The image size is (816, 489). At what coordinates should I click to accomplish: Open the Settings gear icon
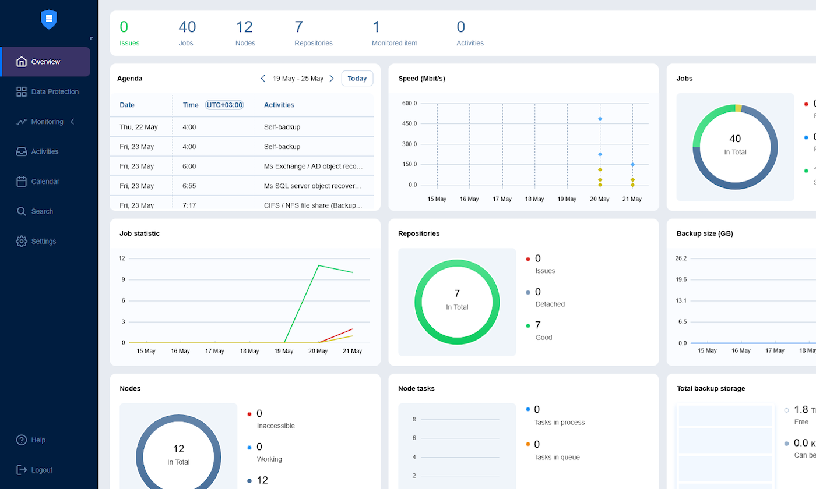[x=21, y=241]
